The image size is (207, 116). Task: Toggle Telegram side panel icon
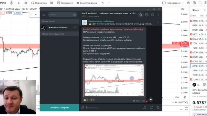pos(153,15)
